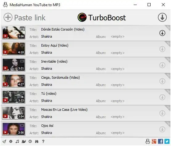Close the MediaHuman YouTube to MP3 window
Viewport: 171px width, 146px height.
(x=163, y=5)
